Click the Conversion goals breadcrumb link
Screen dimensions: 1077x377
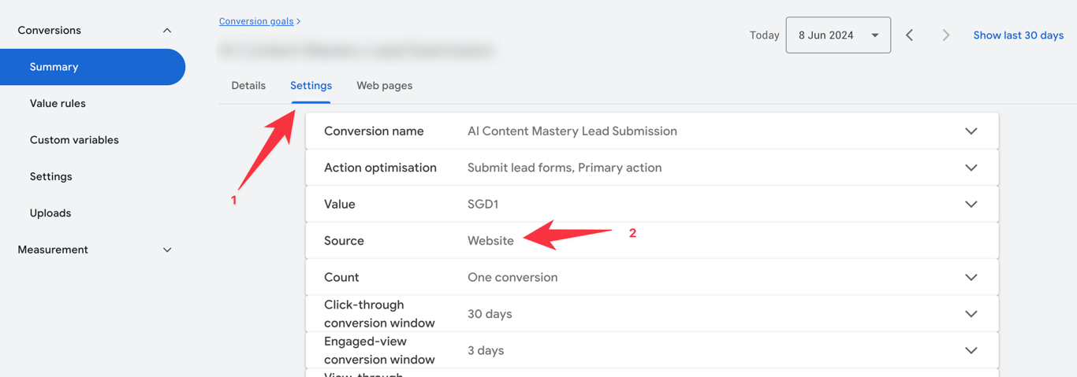[x=256, y=21]
